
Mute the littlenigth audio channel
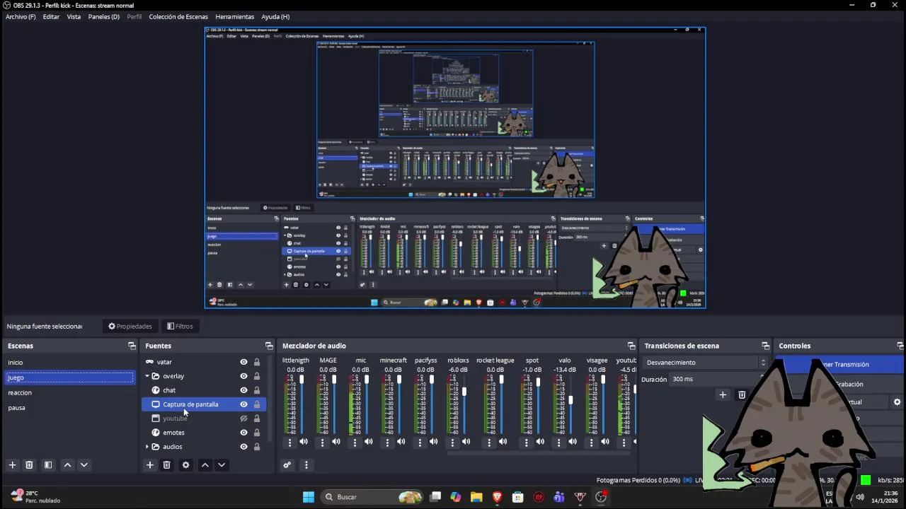coord(304,443)
